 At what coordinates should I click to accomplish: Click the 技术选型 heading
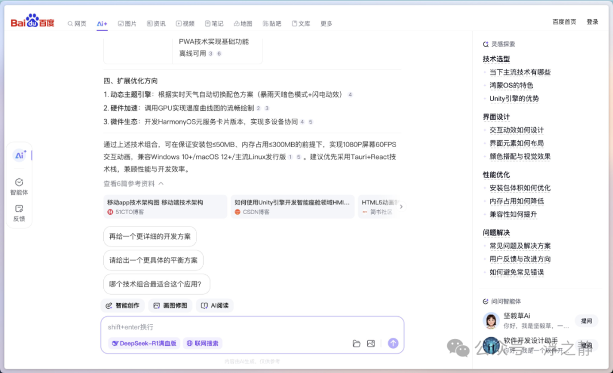click(x=496, y=58)
